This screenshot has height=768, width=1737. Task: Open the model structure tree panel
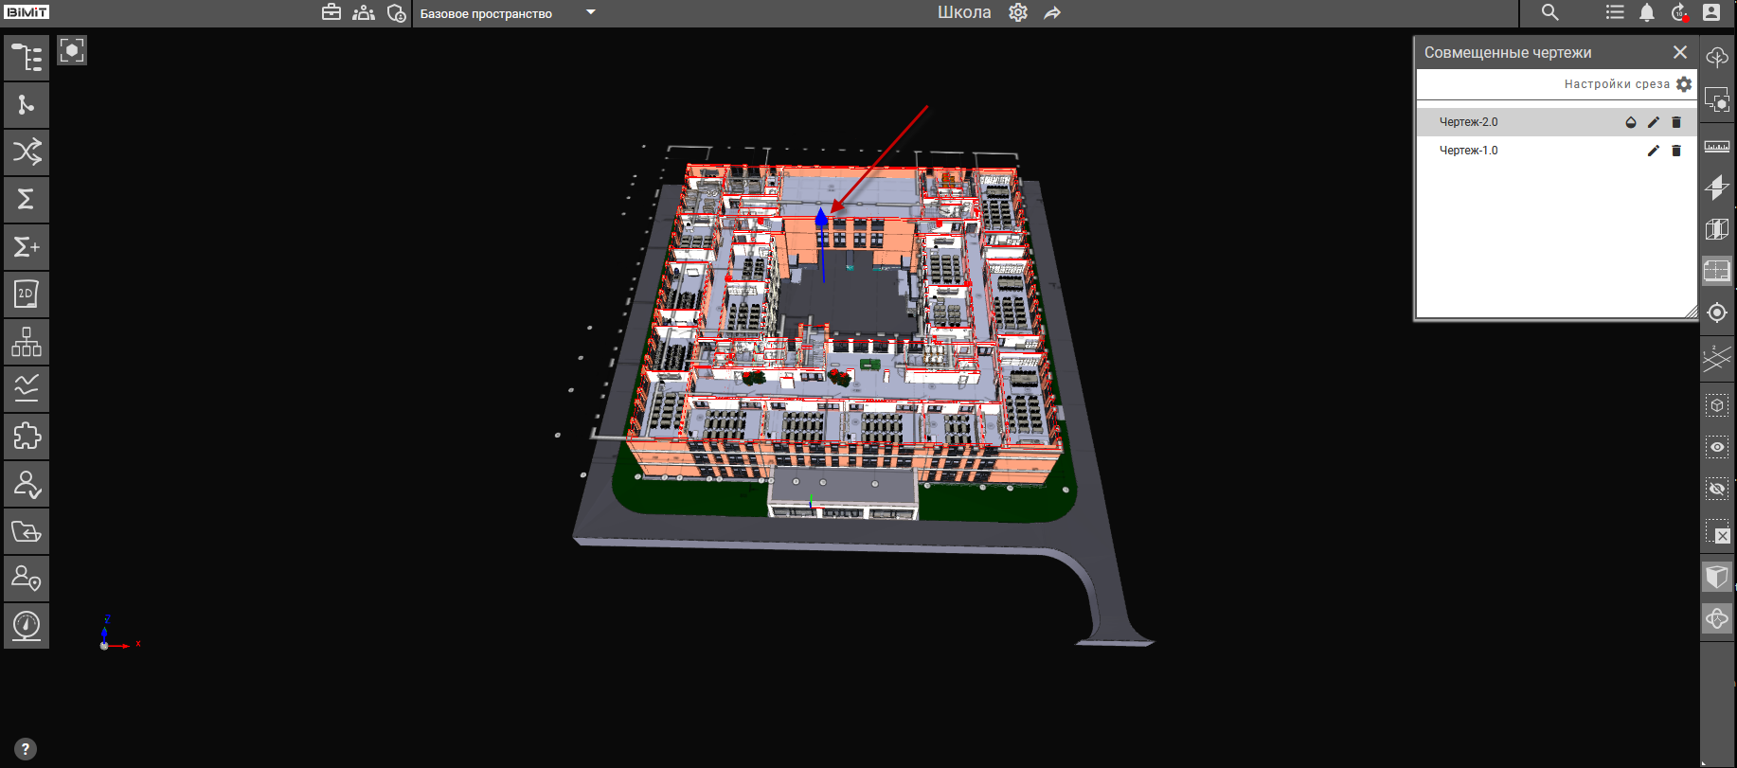tap(27, 58)
